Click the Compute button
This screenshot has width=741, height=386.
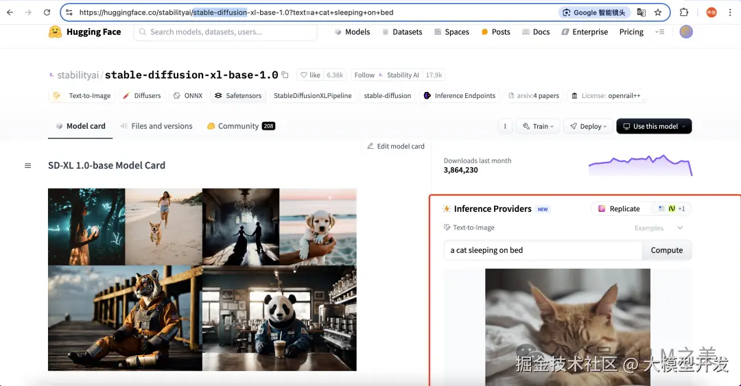point(667,250)
